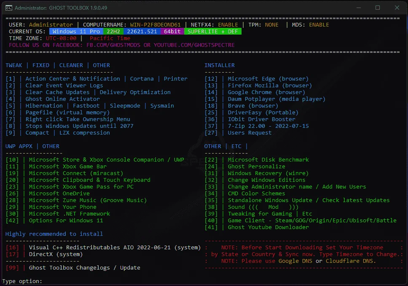Image resolution: width=408 pixels, height=286 pixels.
Task: Click 'LZX compression' text
Action: pos(85,133)
